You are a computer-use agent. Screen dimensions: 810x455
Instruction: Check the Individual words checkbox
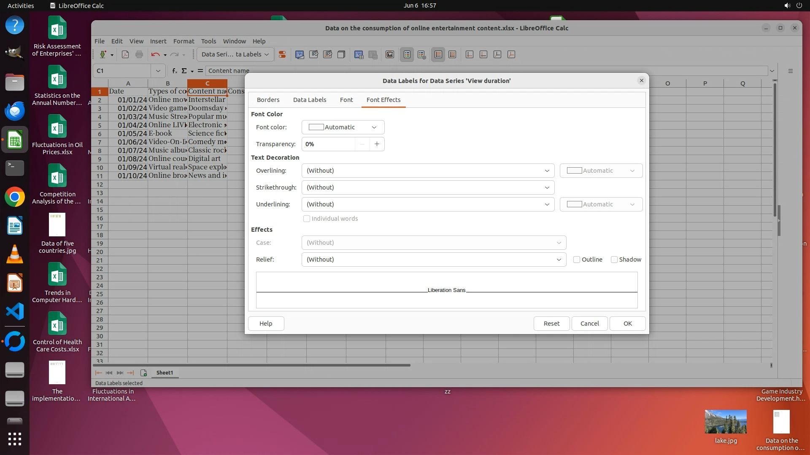coord(307,219)
